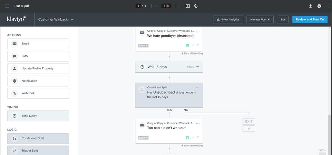Toggle smart sending icon on 'Too bad' email
Screen dimensions: 332x155
click(x=187, y=138)
